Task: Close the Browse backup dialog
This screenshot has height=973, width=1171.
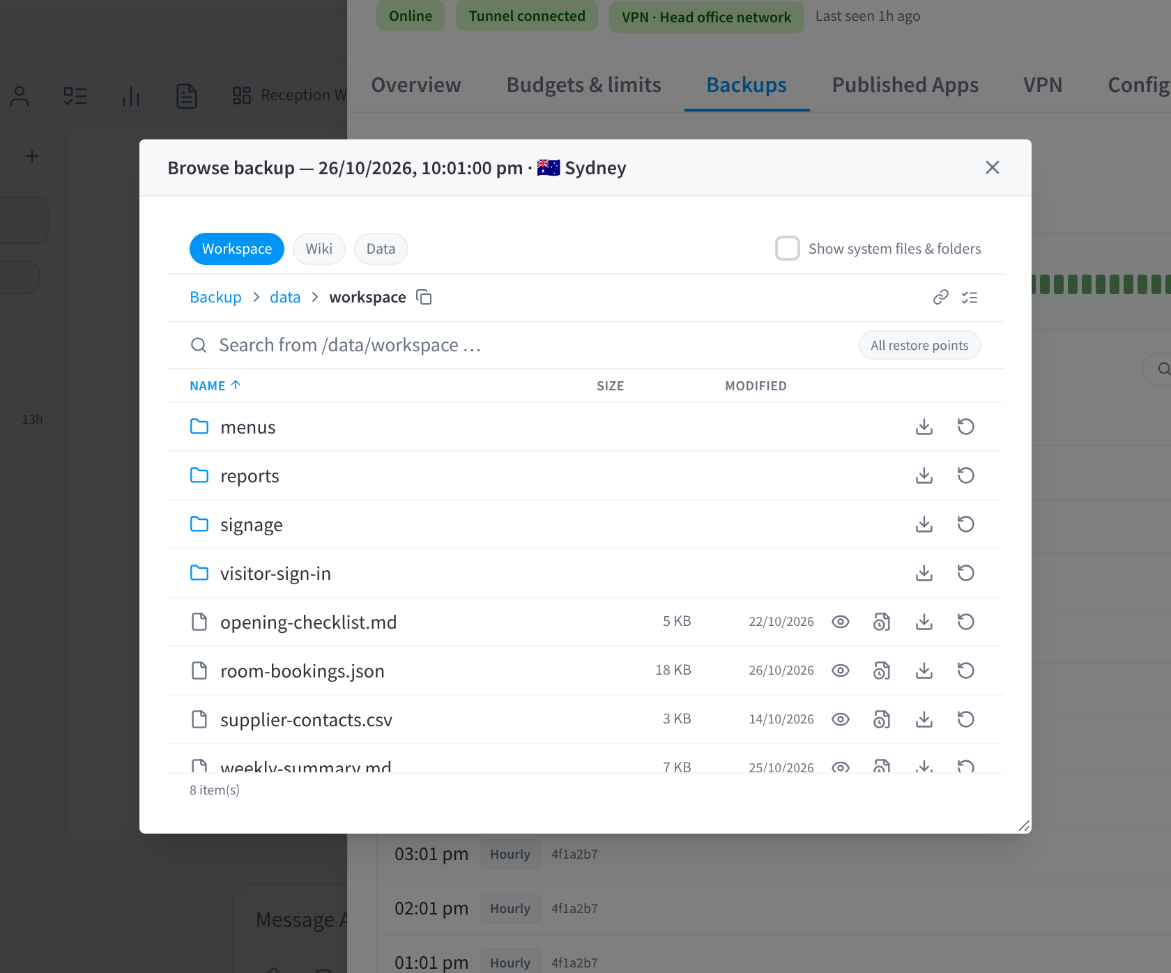Action: point(993,167)
